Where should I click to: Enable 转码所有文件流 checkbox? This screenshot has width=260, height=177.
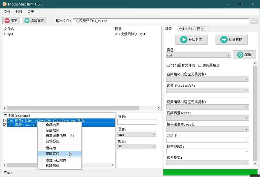point(168,65)
